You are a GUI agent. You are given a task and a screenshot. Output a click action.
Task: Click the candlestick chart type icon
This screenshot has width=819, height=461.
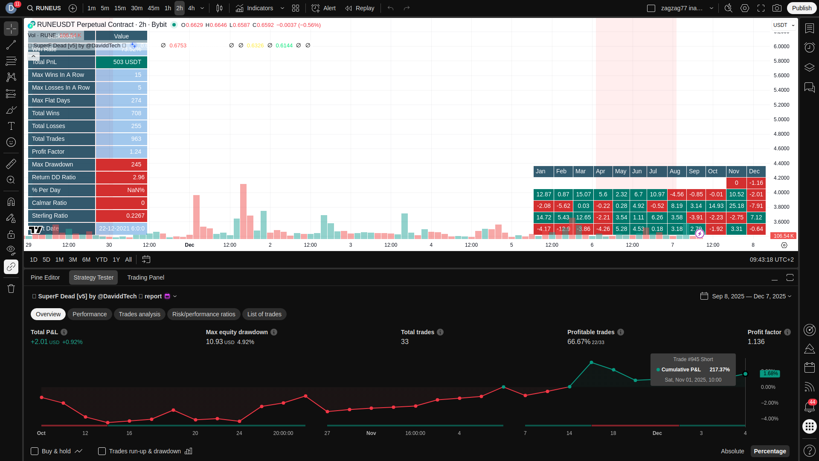click(x=219, y=8)
